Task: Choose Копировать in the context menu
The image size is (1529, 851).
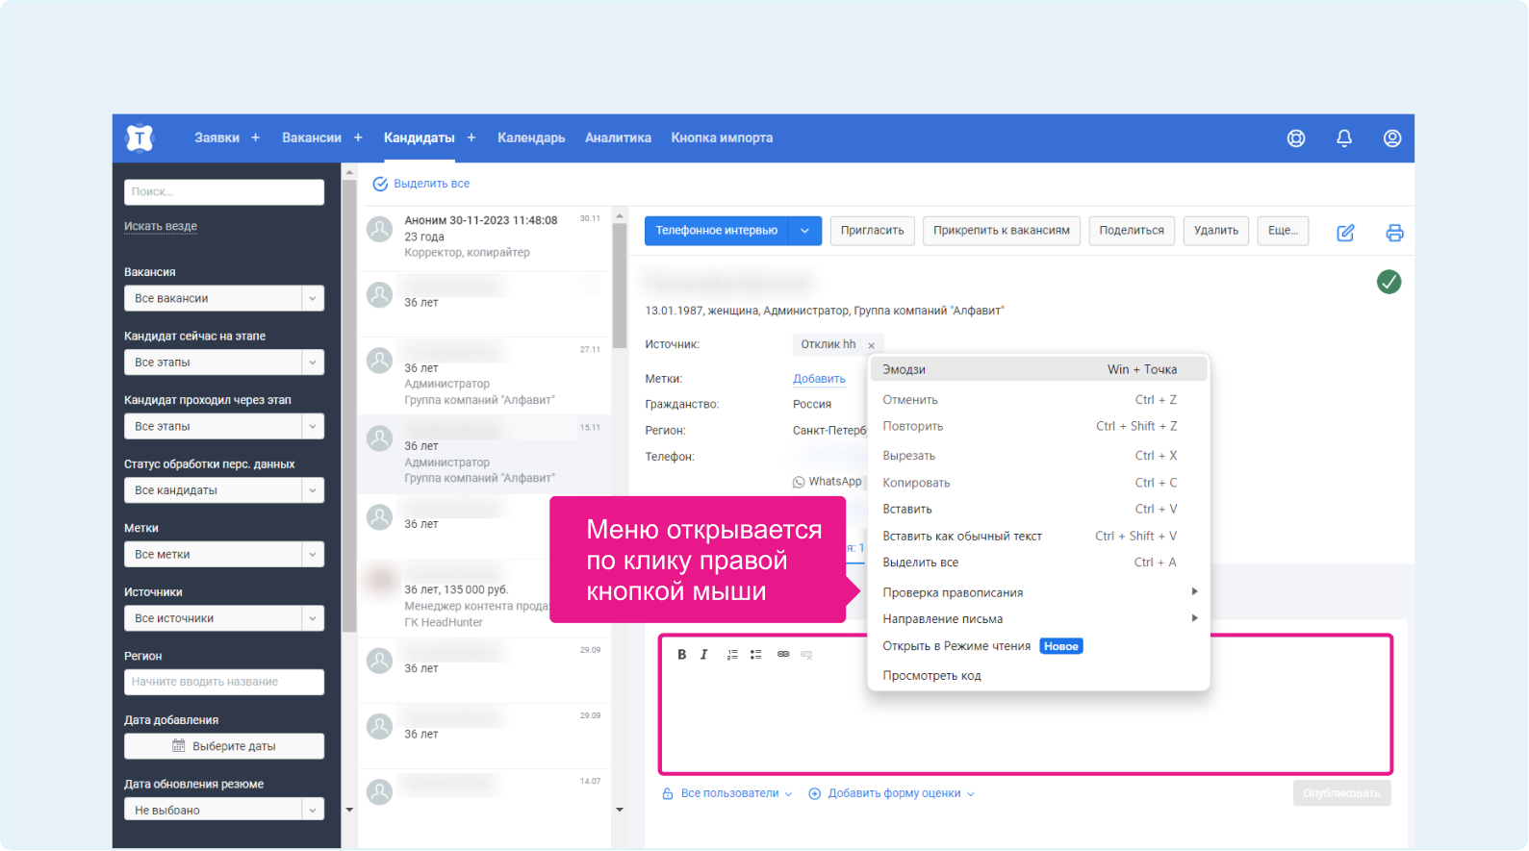Action: [1038, 483]
